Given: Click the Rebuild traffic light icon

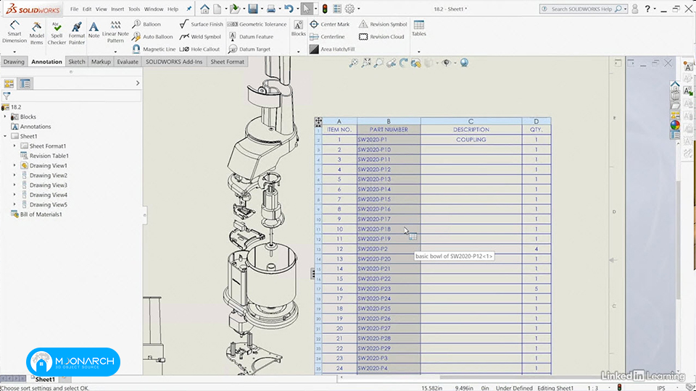Looking at the screenshot, I should tap(325, 9).
